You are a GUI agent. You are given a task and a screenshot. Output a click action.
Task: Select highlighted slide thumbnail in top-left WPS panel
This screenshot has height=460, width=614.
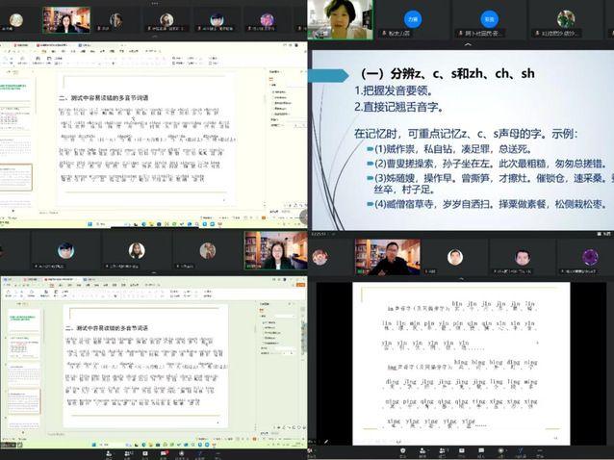coord(17,175)
